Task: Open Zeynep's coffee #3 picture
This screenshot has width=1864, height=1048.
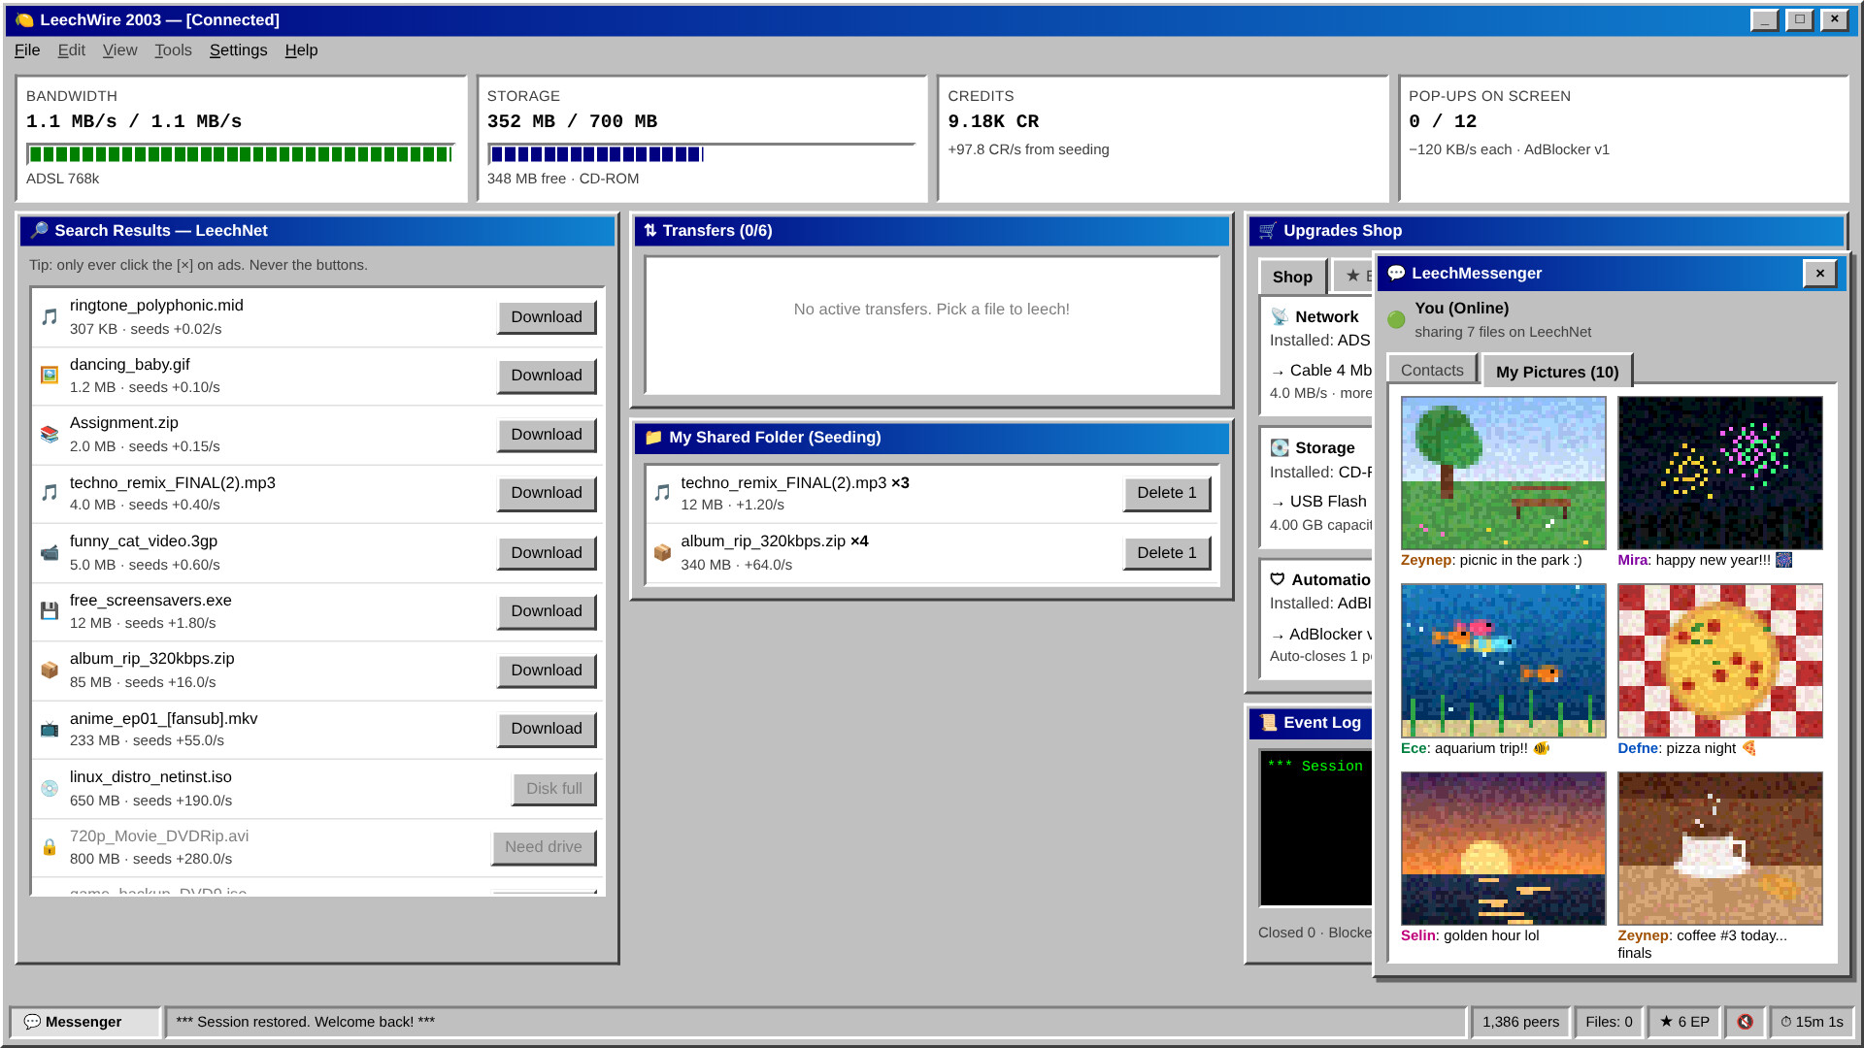Action: [1719, 848]
